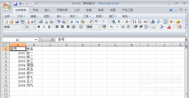The image size is (189, 98).
Task: Sort ascending with A-Z icon
Action: click(x=134, y=22)
